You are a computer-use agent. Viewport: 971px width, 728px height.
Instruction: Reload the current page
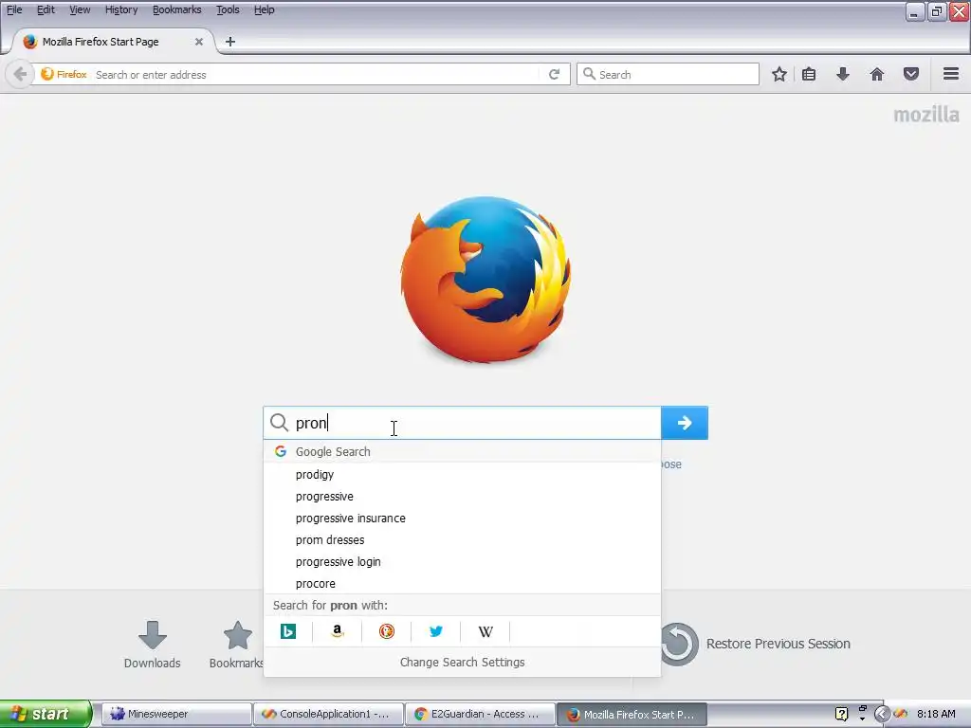[x=554, y=74]
